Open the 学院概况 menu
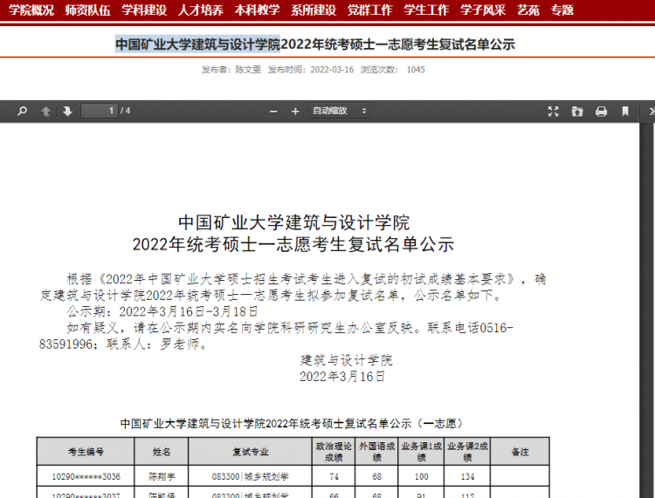This screenshot has width=655, height=498. (31, 10)
